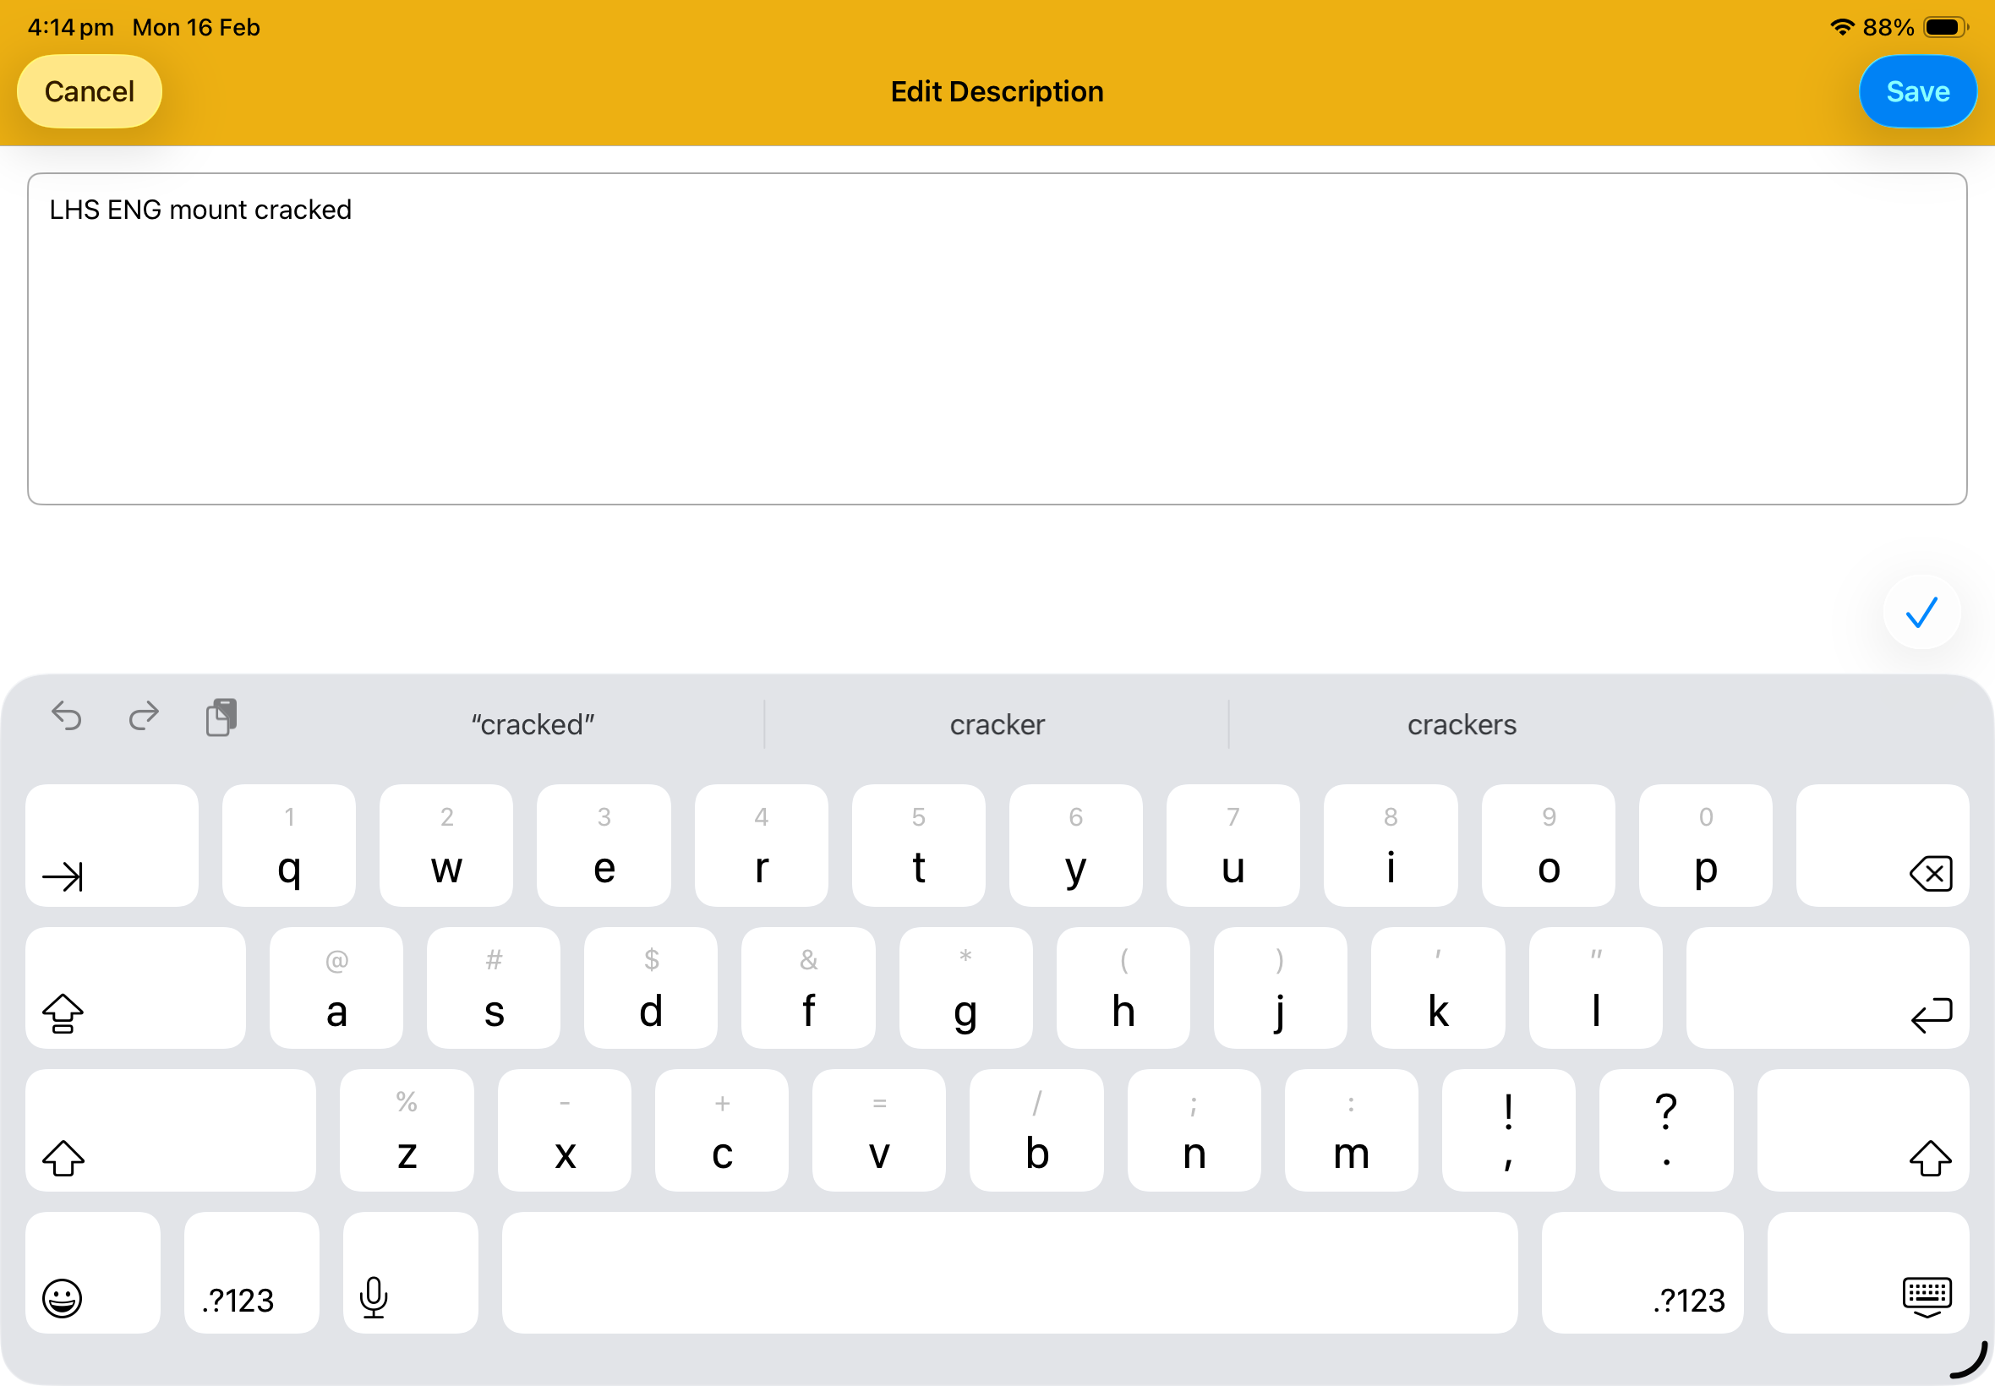The width and height of the screenshot is (1995, 1386).
Task: Tap the undo arrow in keyboard toolbar
Action: coord(67,717)
